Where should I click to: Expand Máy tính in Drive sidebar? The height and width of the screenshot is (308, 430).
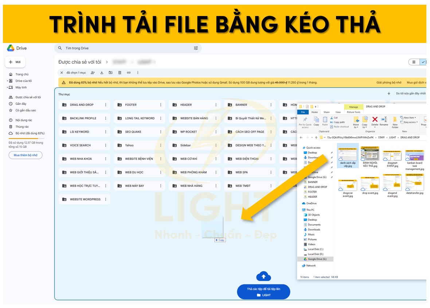coord(7,87)
